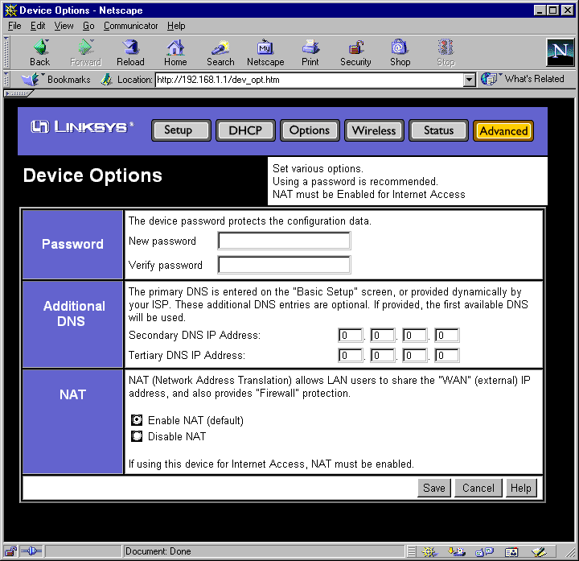The image size is (579, 561).
Task: Reload the page with Reload icon
Action: pos(130,47)
